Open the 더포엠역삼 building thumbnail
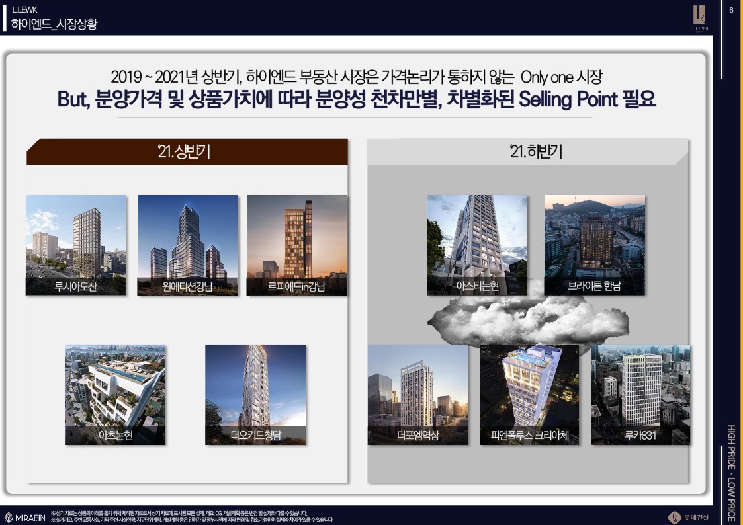Screen dimensions: 743x525 [x=418, y=394]
